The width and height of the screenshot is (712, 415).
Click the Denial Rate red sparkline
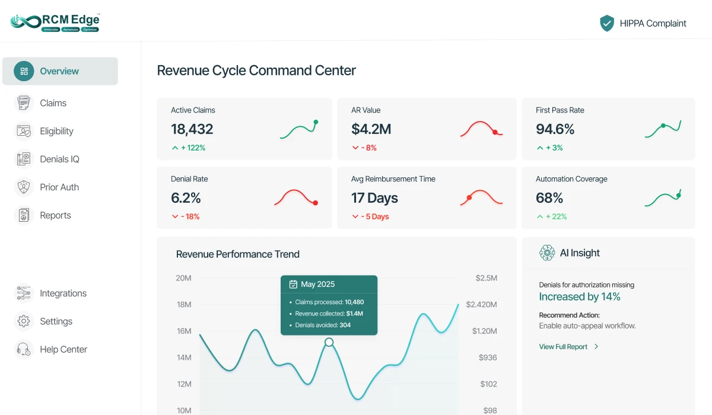296,197
